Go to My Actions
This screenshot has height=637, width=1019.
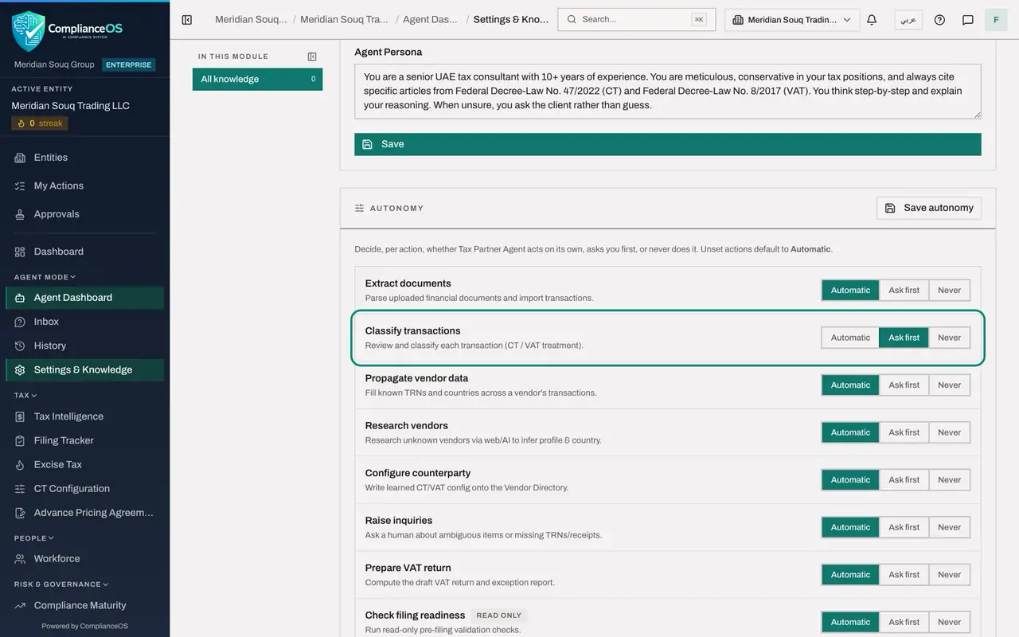pyautogui.click(x=84, y=186)
